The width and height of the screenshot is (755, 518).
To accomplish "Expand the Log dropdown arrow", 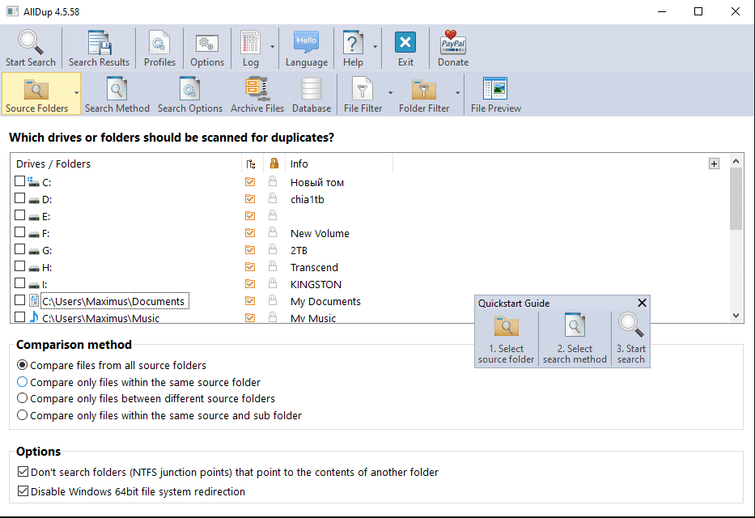I will (272, 47).
